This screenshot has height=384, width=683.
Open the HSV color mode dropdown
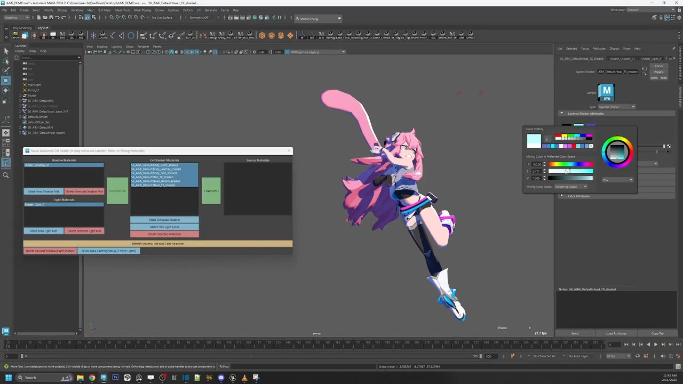pos(618,180)
